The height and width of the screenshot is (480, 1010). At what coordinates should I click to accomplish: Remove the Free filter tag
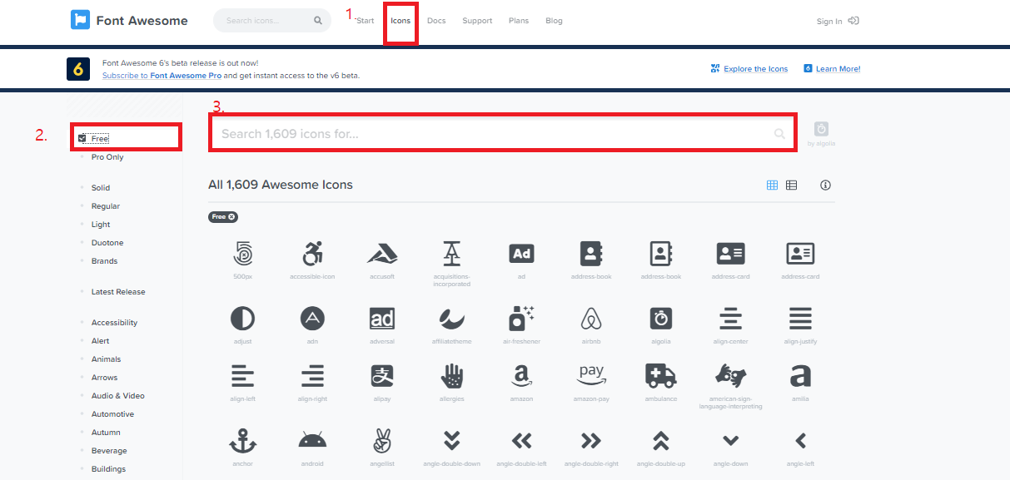pos(232,217)
